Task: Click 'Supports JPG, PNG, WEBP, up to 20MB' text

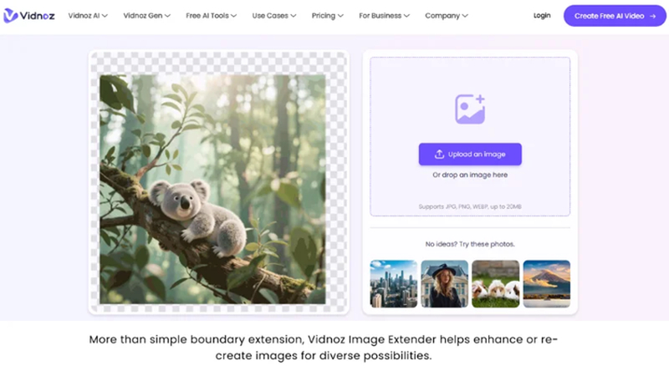Action: 470,206
